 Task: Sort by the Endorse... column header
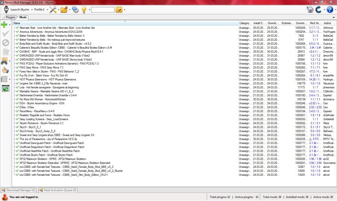(287, 23)
